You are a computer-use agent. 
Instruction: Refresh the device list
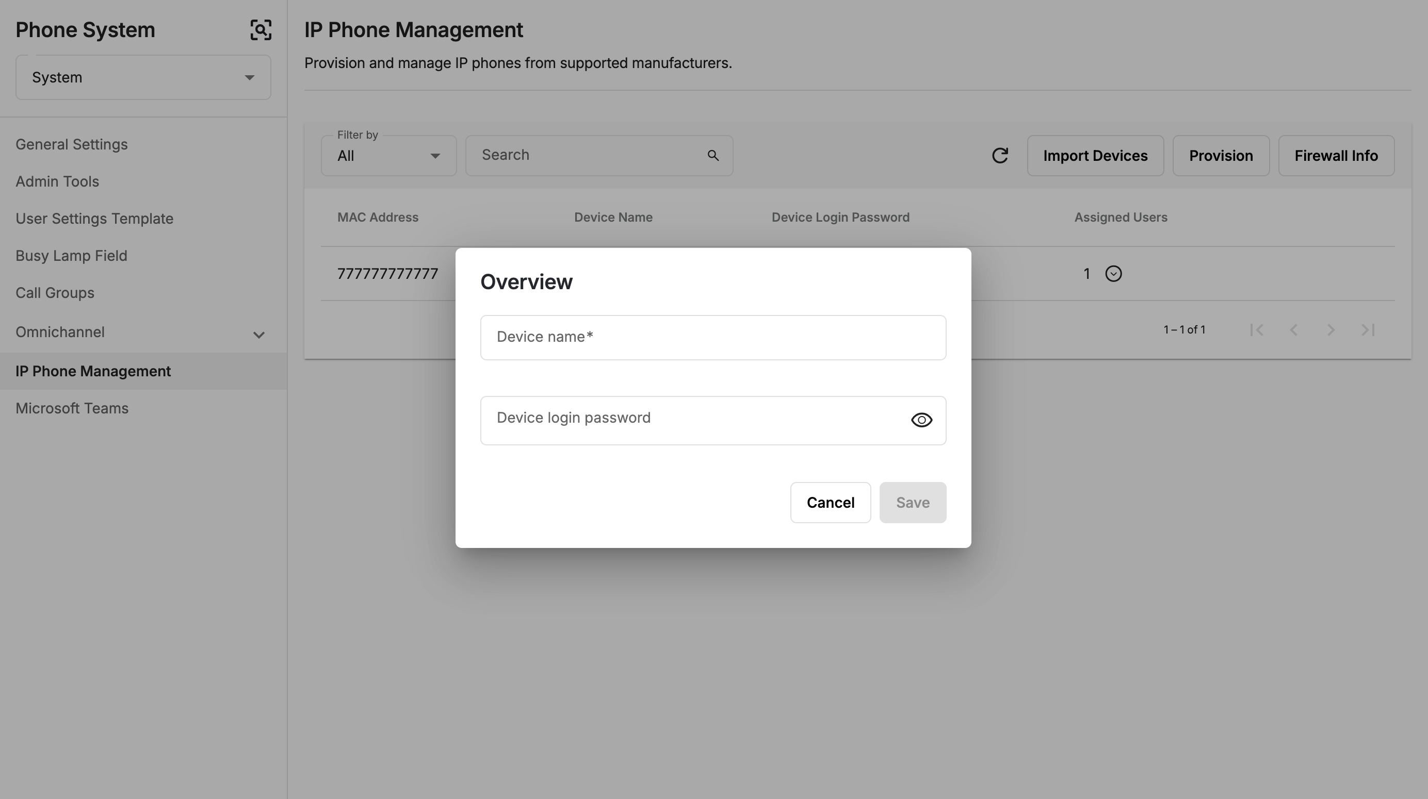click(1000, 156)
